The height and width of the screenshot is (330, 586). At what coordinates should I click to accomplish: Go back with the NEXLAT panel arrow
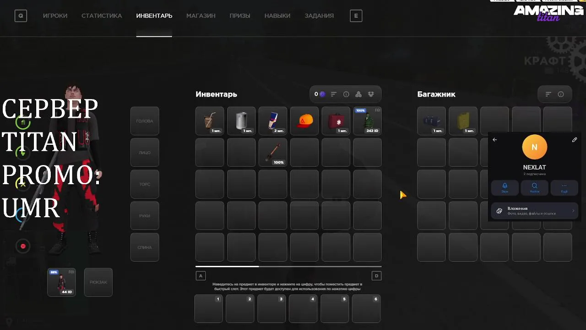(x=494, y=140)
